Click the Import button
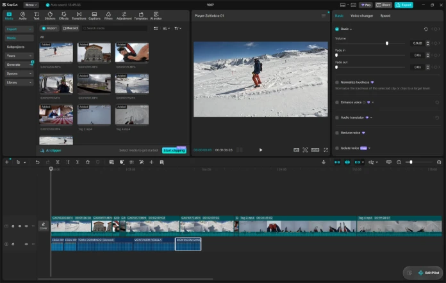446x283 pixels. tap(49, 28)
